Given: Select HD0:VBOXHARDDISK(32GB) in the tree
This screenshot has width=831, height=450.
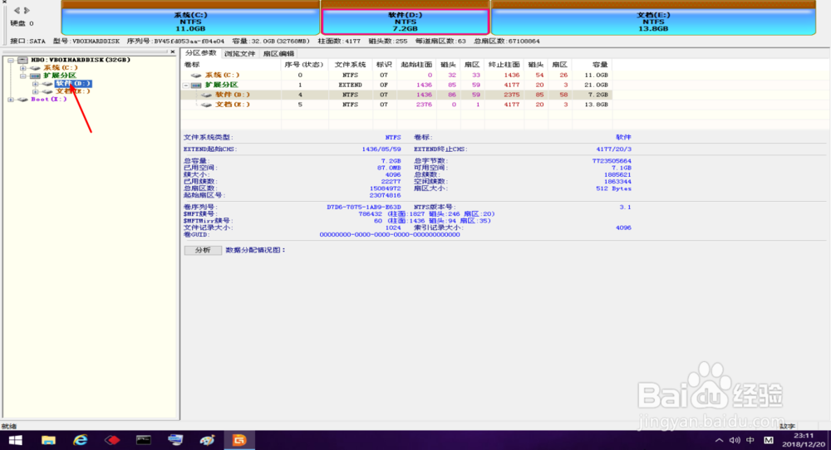Looking at the screenshot, I should click(x=80, y=60).
